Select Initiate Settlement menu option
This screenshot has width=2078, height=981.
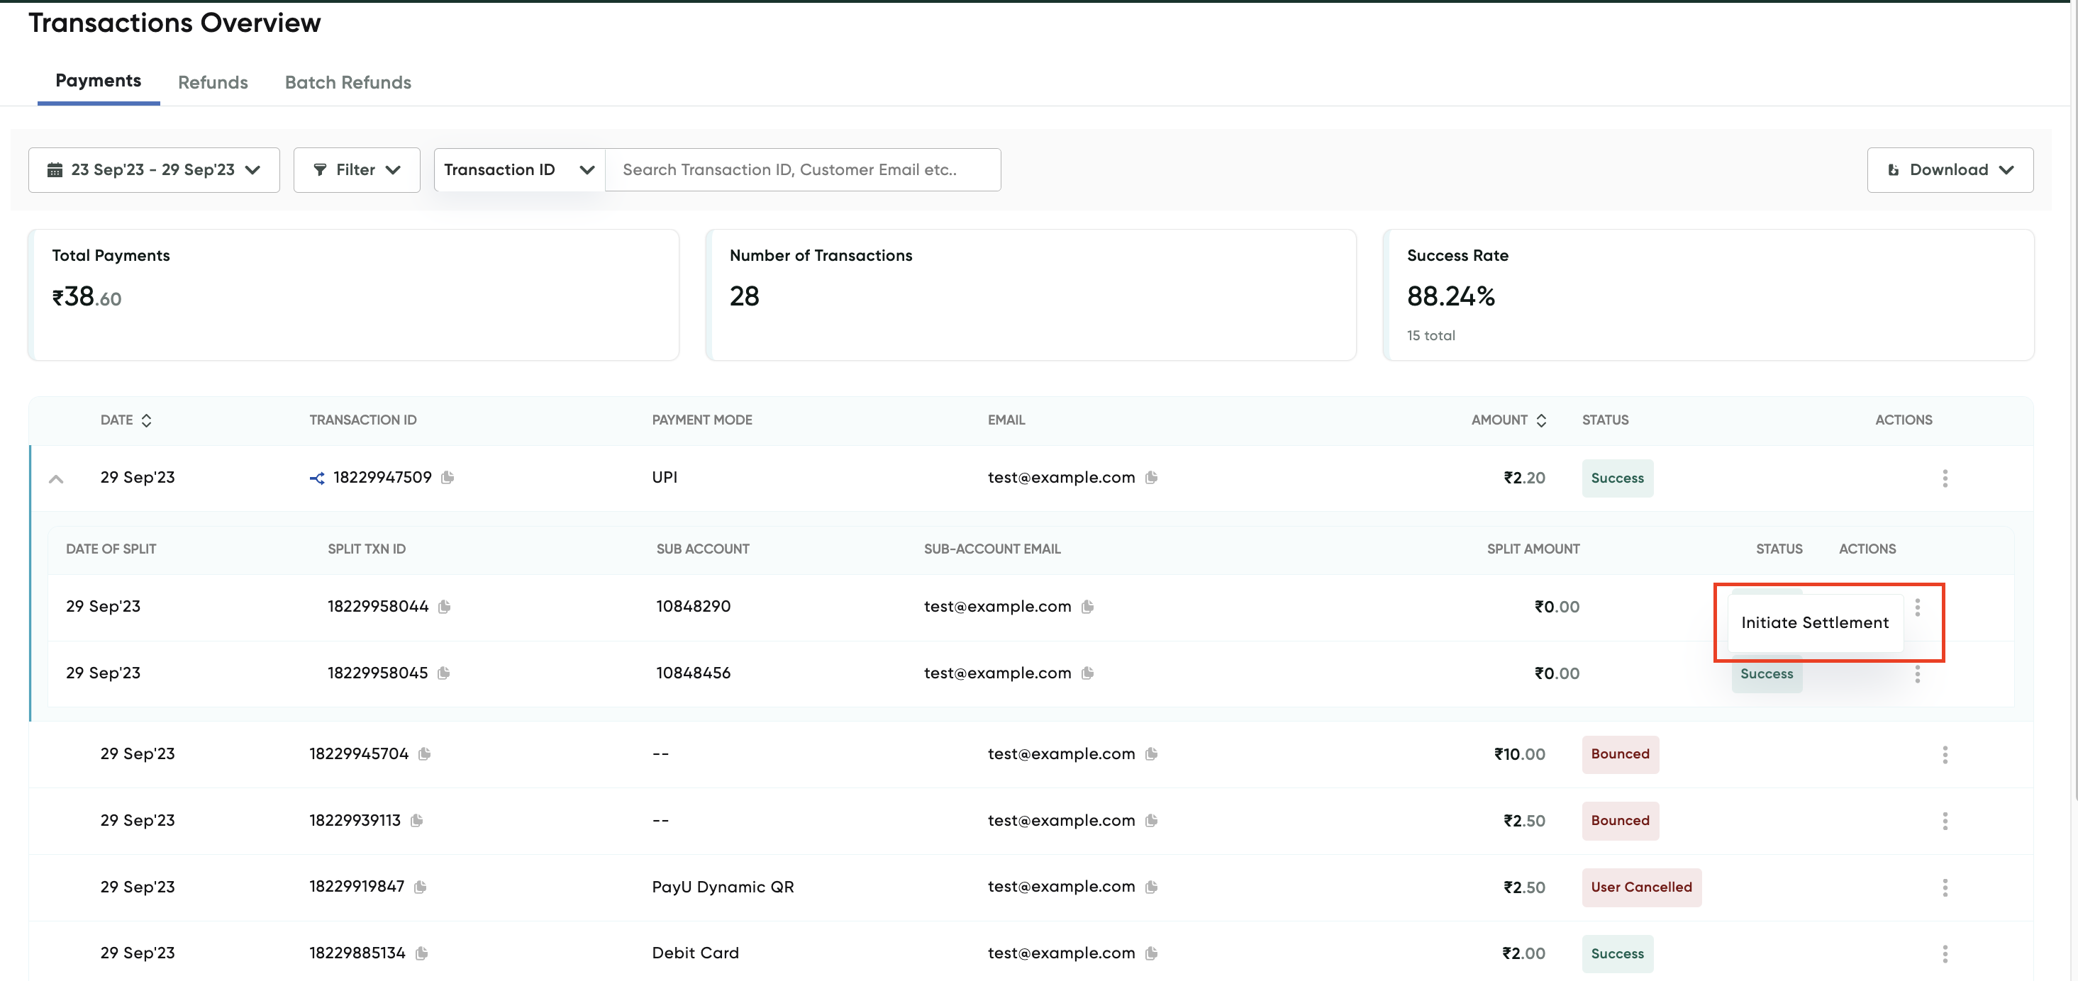click(x=1814, y=622)
